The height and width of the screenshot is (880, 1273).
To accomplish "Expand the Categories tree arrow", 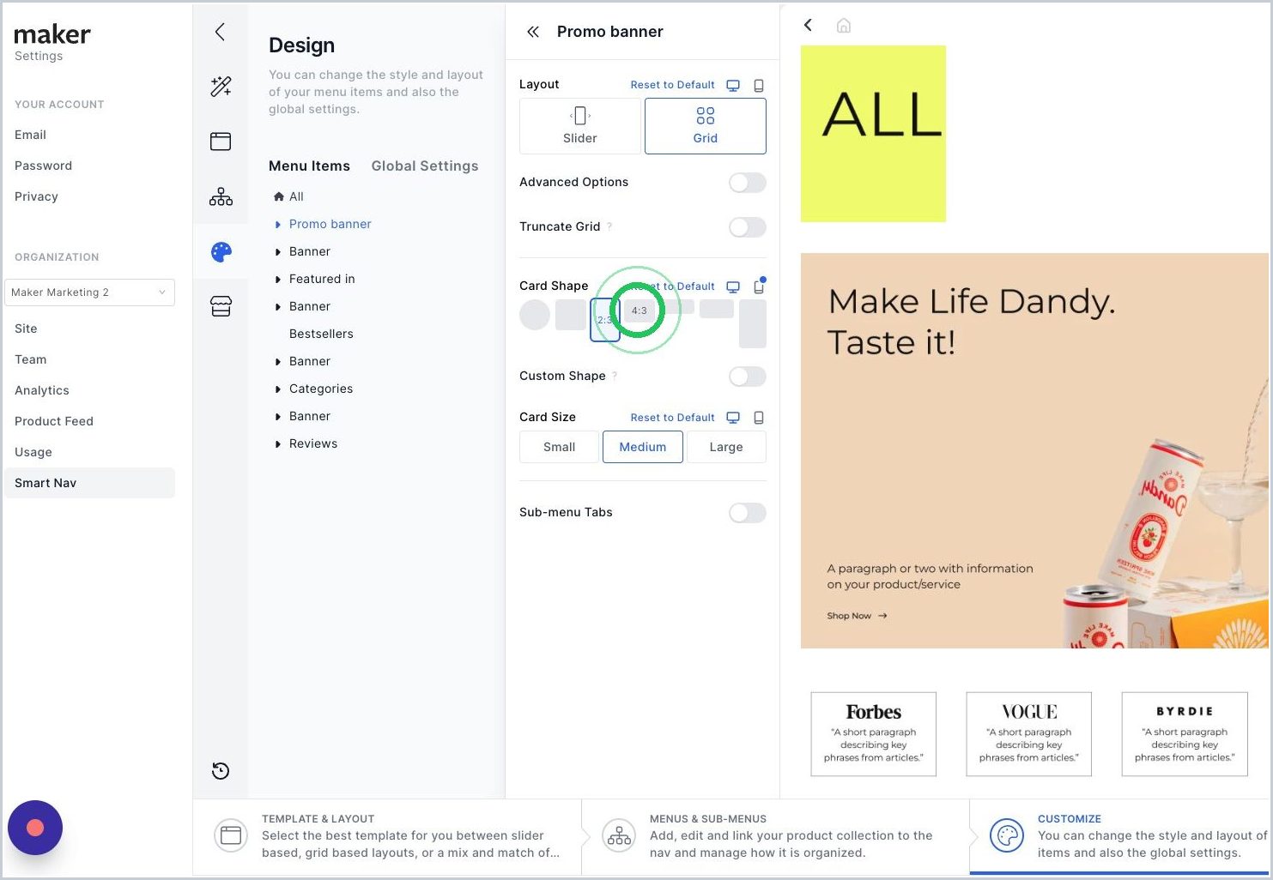I will (x=277, y=389).
